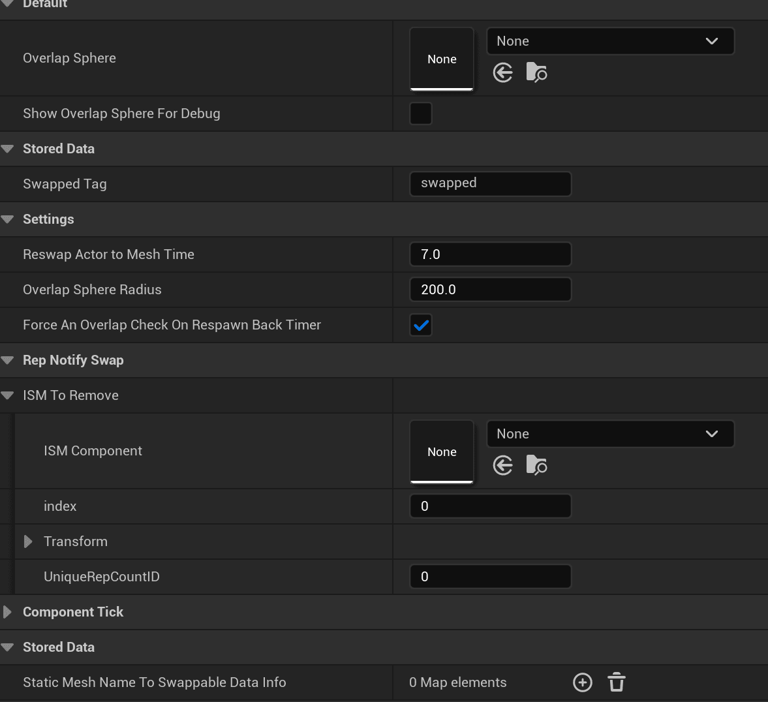Viewport: 768px width, 702px height.
Task: Collapse the Stored Data section below Component Tick
Action: [7, 648]
